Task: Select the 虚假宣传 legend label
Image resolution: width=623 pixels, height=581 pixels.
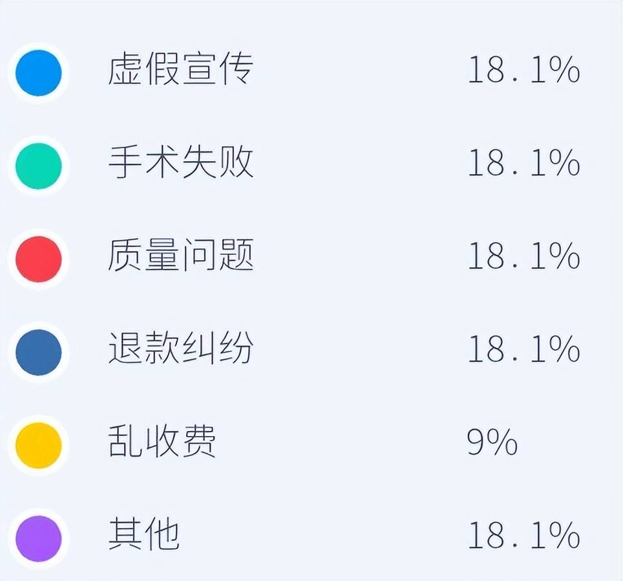Action: coord(180,70)
